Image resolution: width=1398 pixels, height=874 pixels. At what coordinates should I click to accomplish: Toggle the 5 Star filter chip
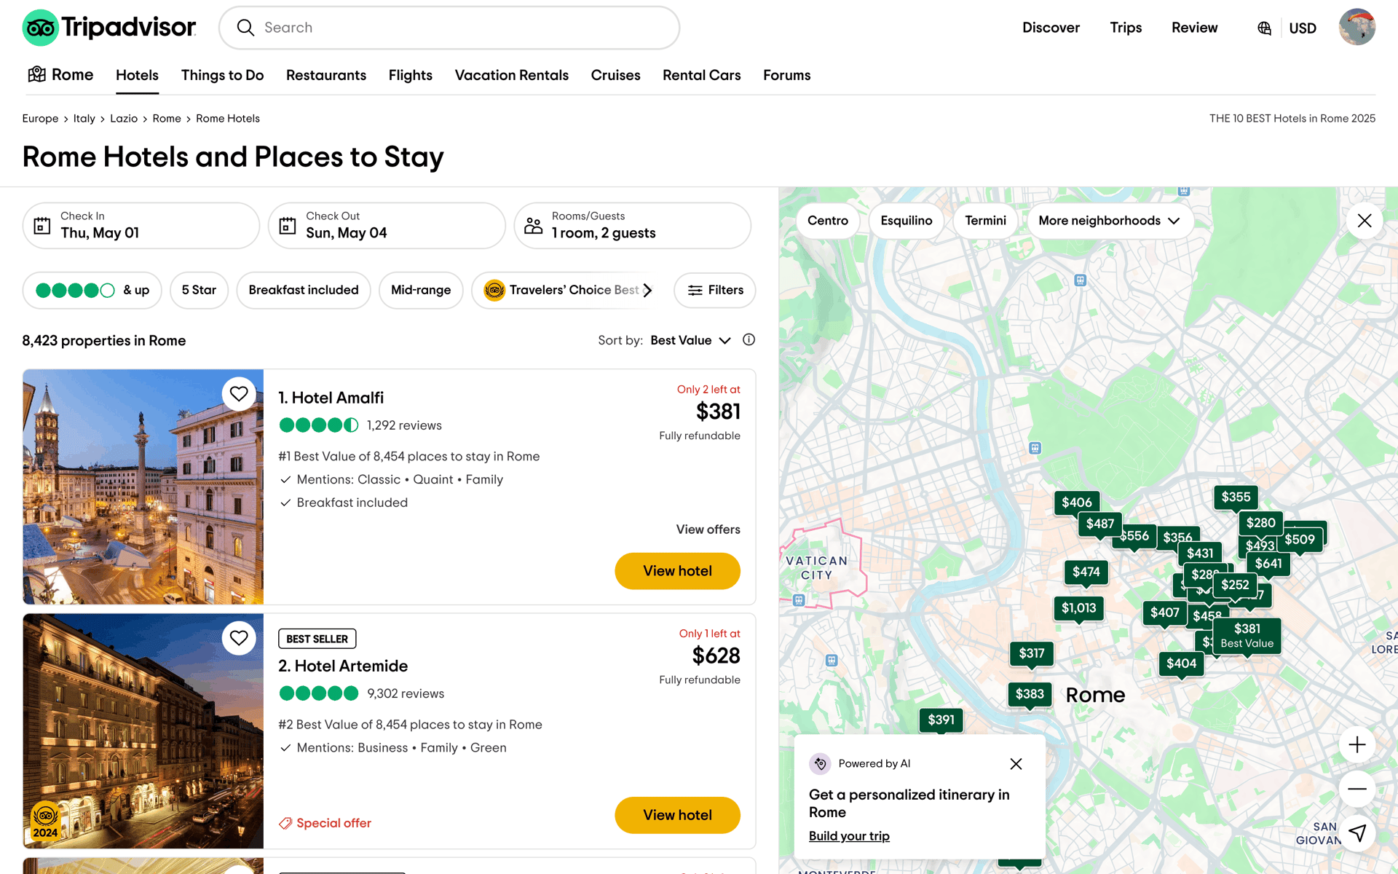coord(199,291)
